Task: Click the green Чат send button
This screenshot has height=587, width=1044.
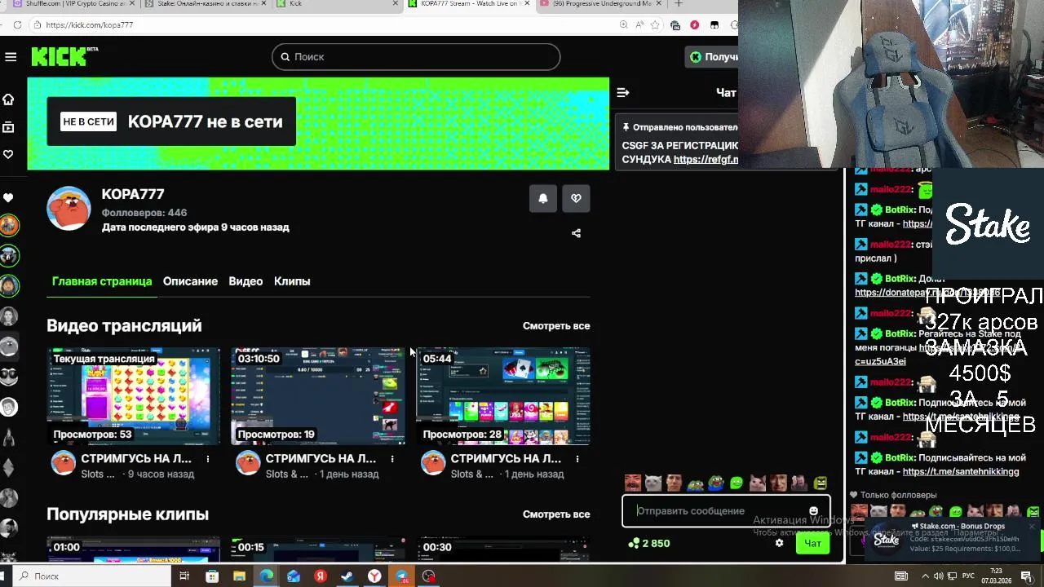Action: point(813,543)
